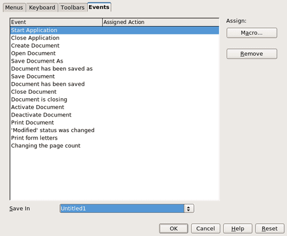Click the Reset button
The width and height of the screenshot is (287, 236).
[x=270, y=229]
